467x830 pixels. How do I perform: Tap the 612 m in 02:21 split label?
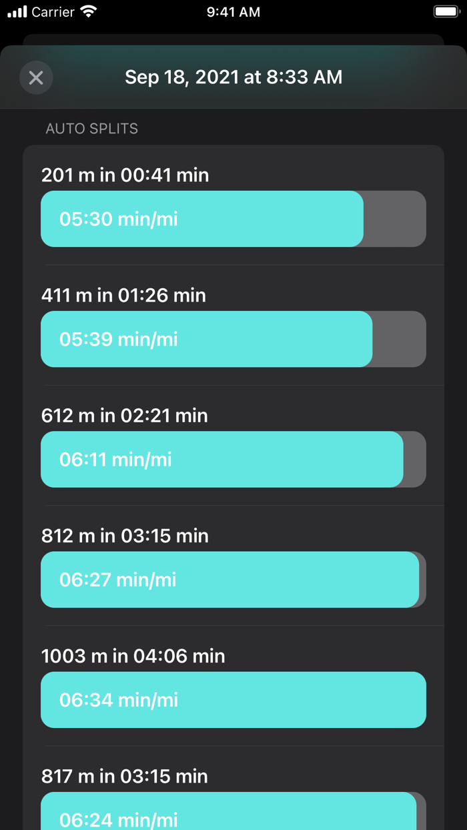[x=124, y=415]
